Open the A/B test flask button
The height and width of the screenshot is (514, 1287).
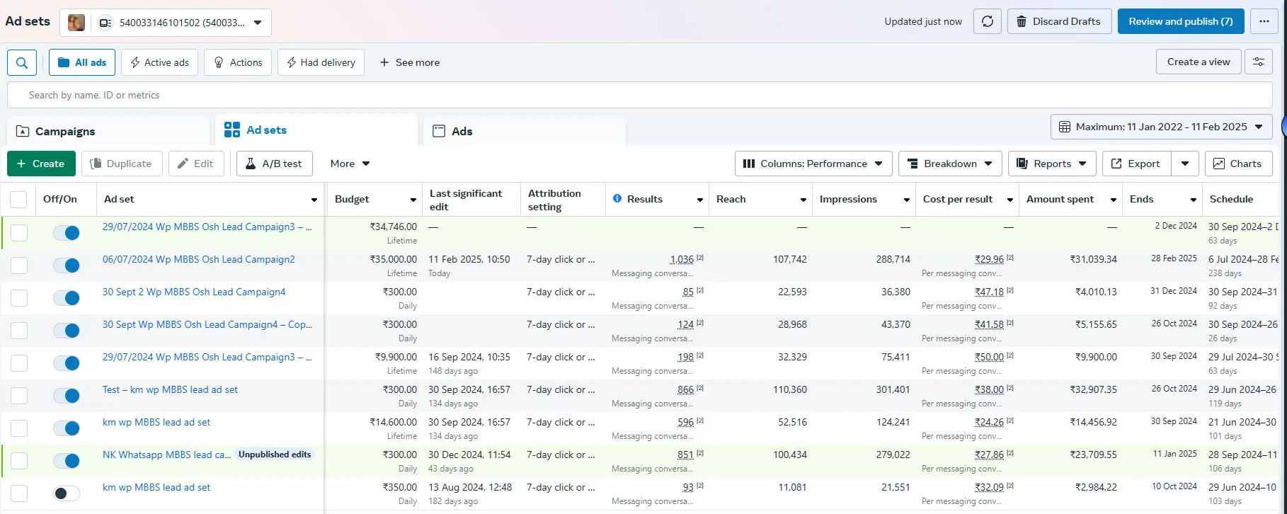(274, 164)
